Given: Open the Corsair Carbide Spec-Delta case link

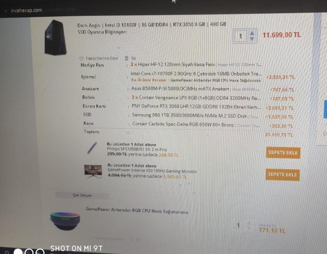Looking at the screenshot, I should (x=183, y=124).
